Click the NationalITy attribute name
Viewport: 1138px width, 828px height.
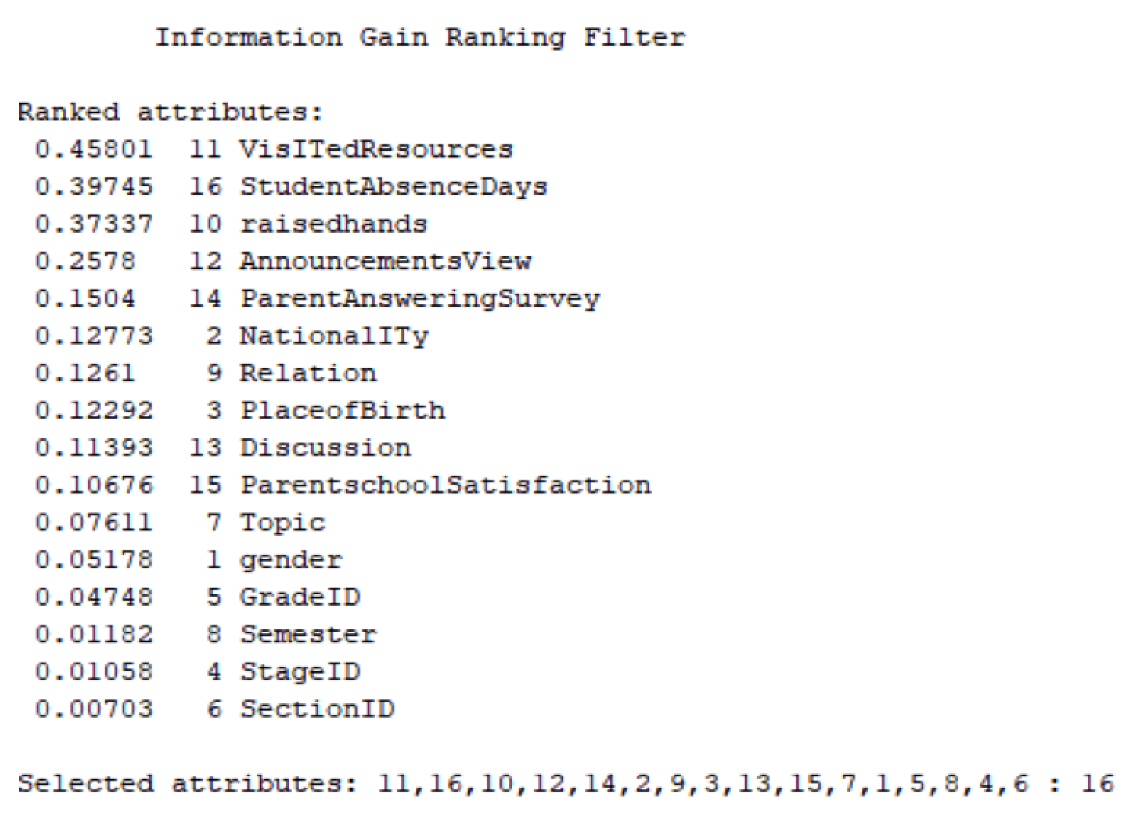point(334,336)
